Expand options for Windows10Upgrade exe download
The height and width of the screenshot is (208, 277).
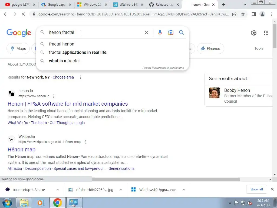pos(184,190)
